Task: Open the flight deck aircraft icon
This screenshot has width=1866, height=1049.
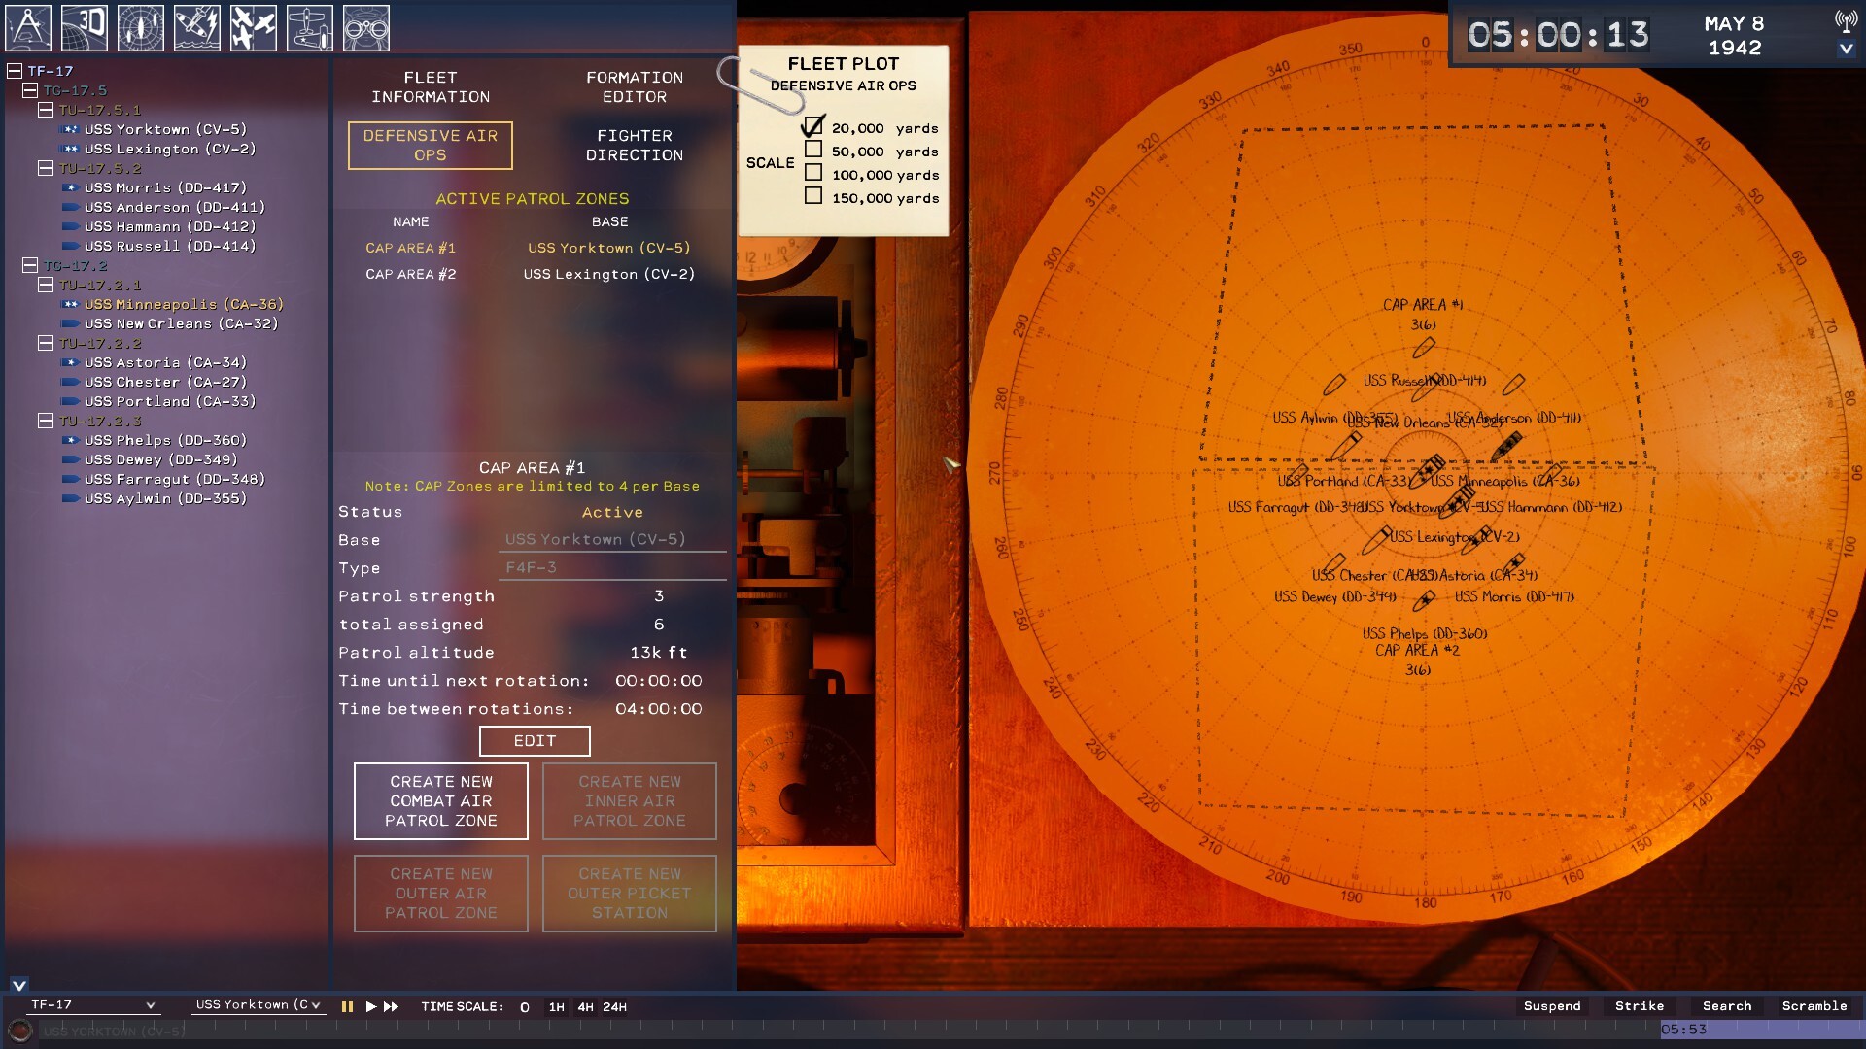Action: (310, 27)
